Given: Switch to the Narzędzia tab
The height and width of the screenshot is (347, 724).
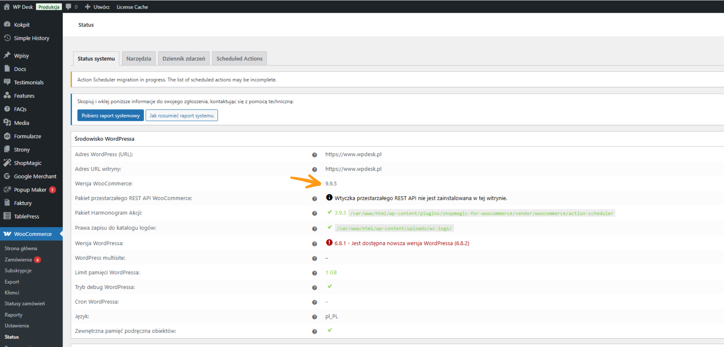Looking at the screenshot, I should click(139, 58).
